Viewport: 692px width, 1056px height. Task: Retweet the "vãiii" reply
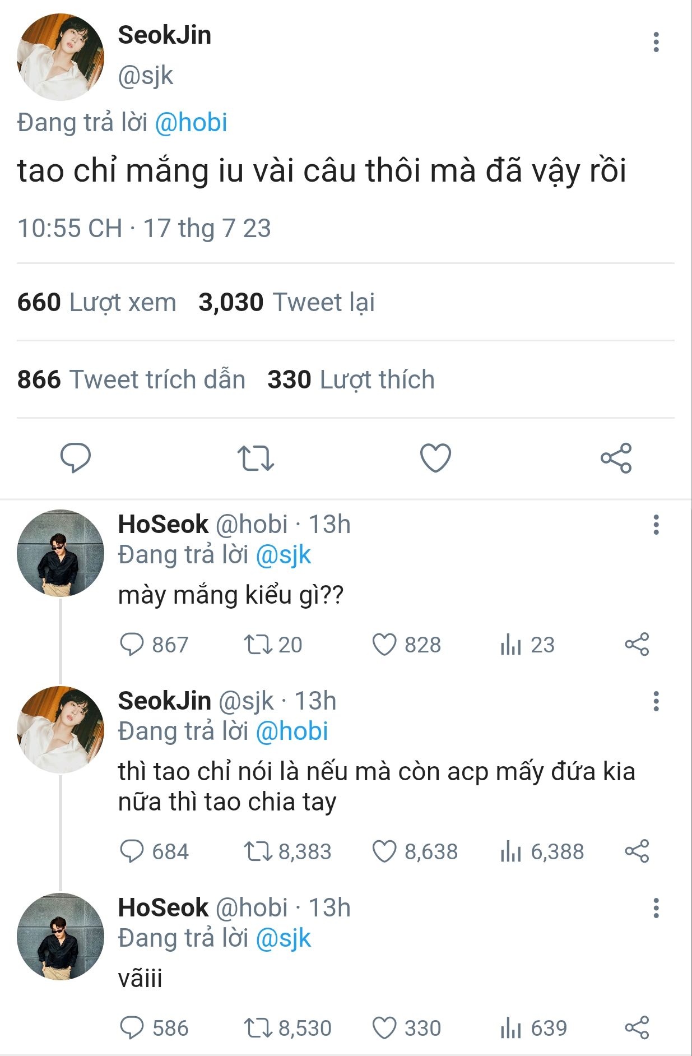pos(258,1028)
